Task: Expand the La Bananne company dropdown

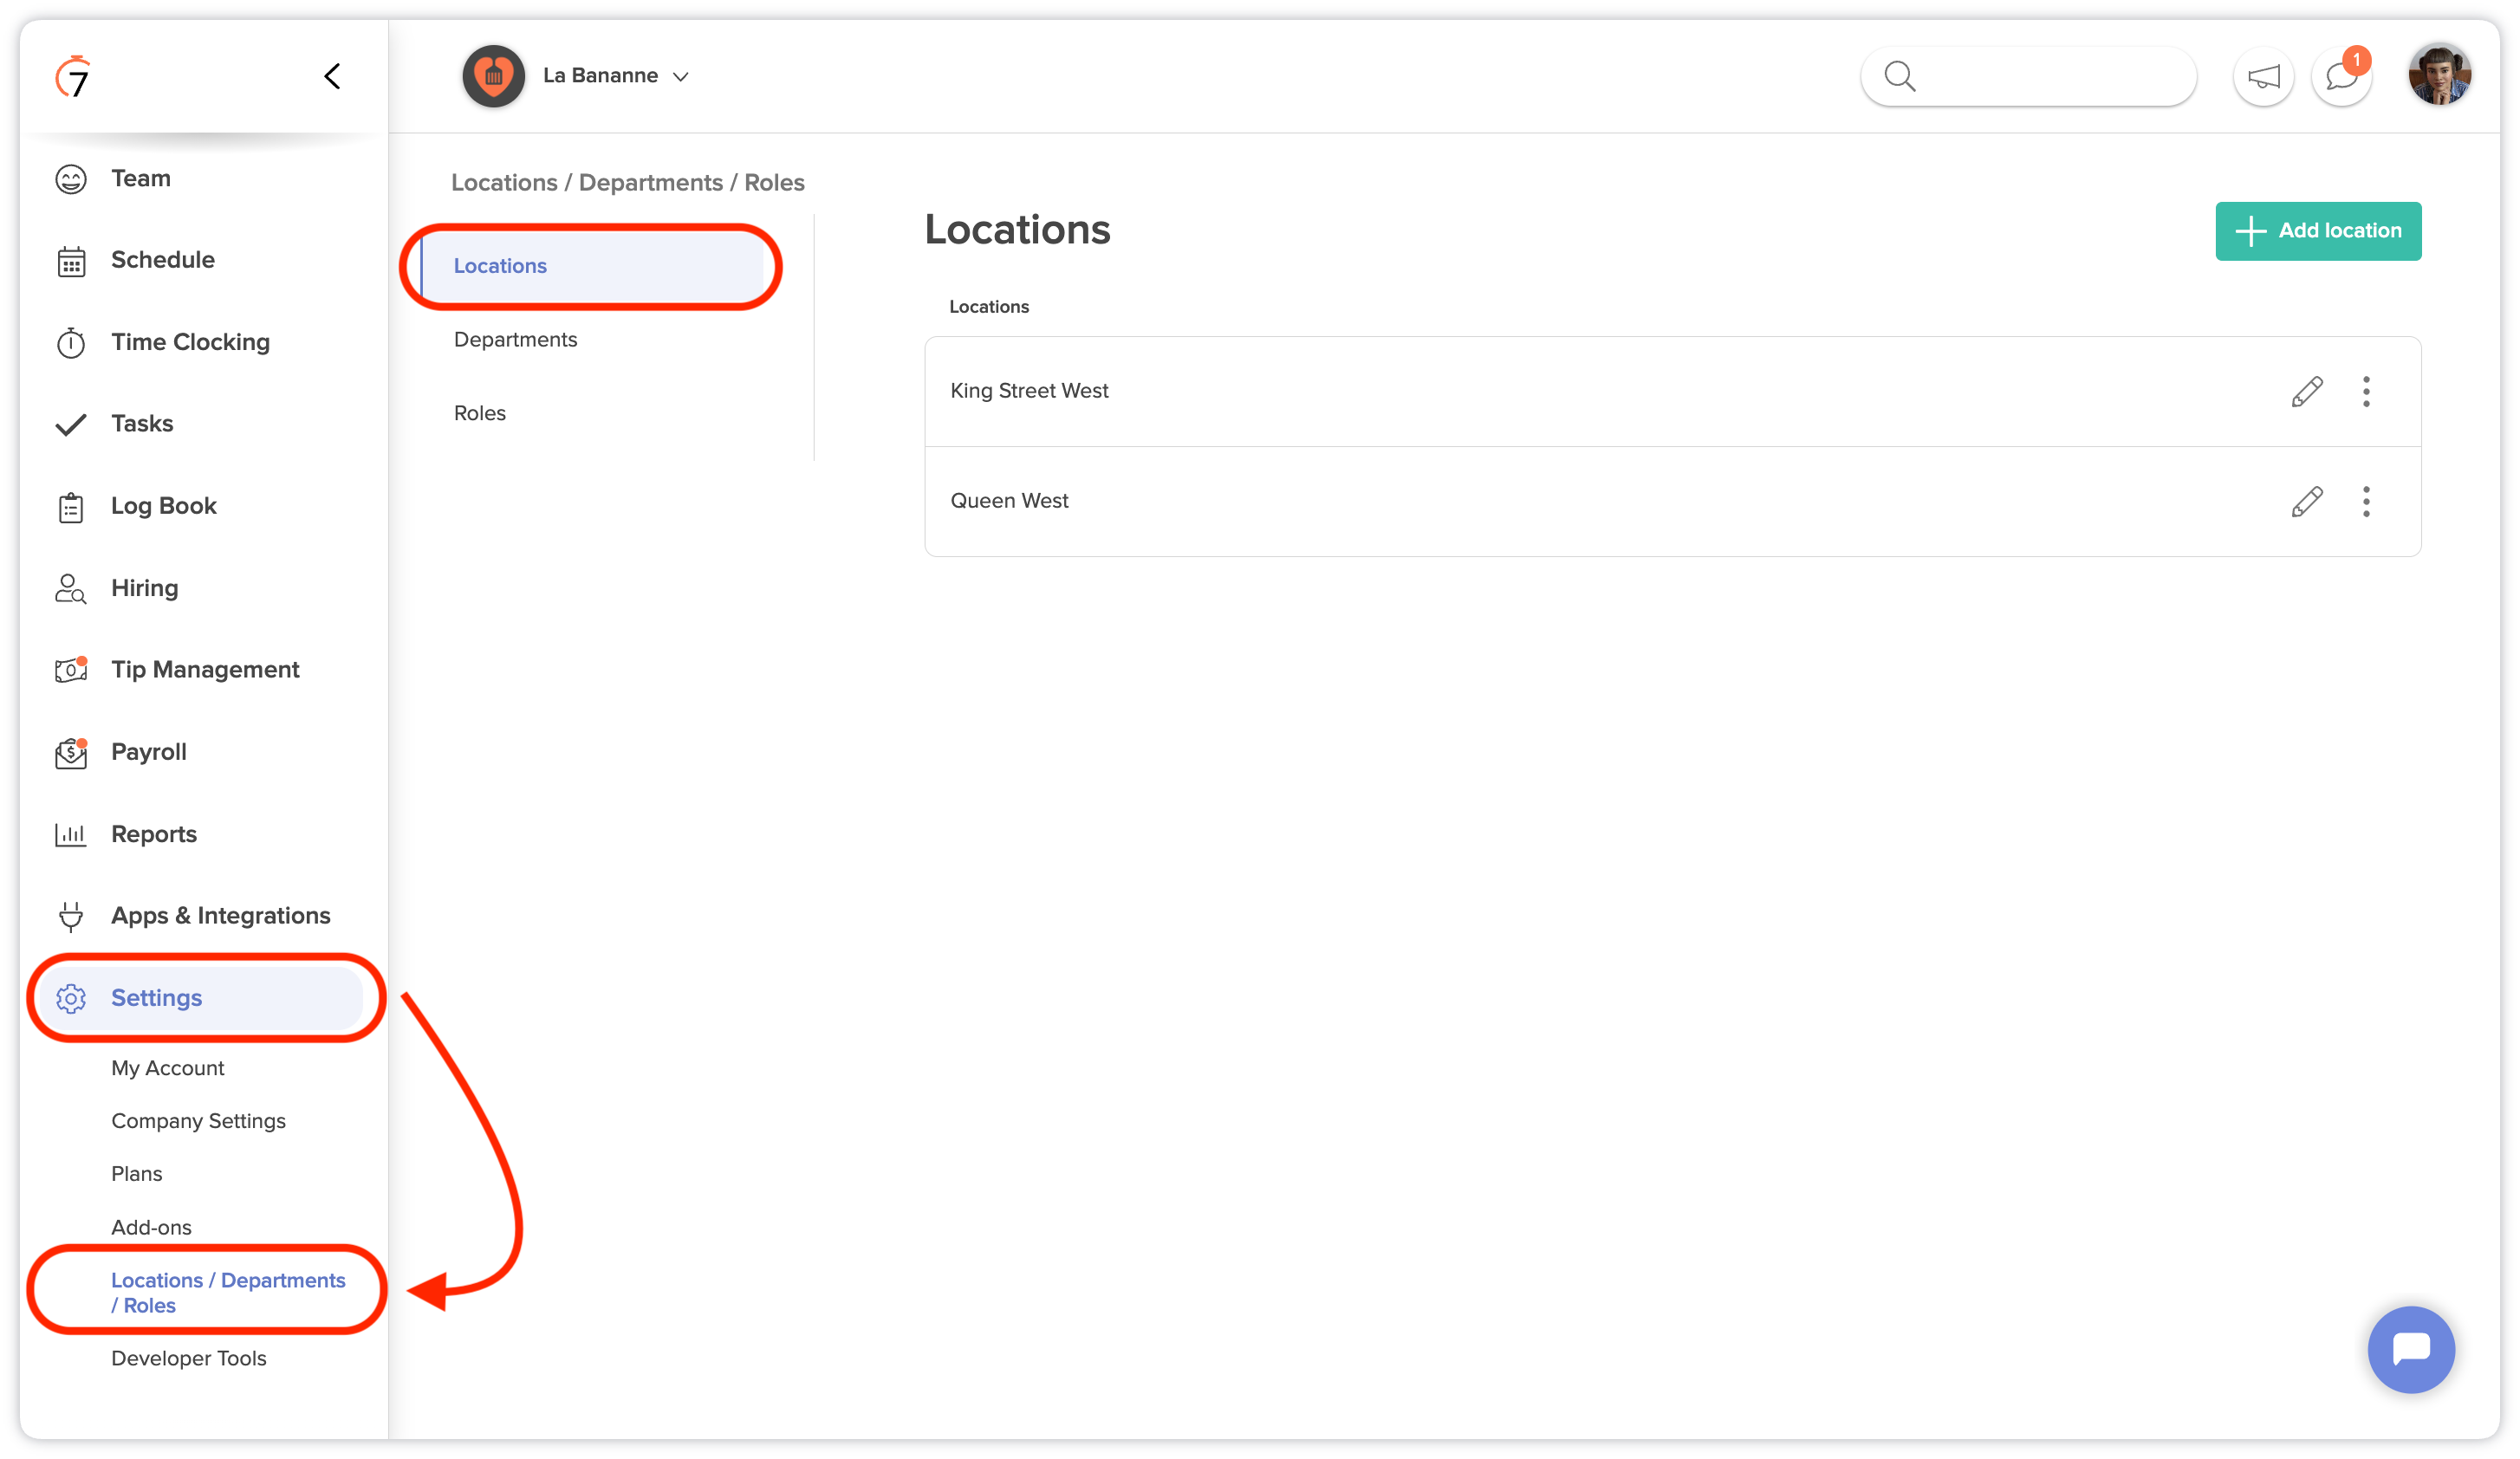Action: pyautogui.click(x=681, y=77)
